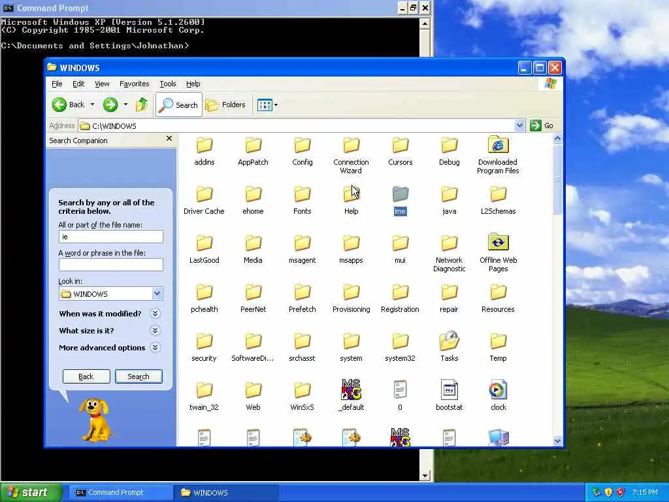
Task: Open the addins folder
Action: [x=204, y=152]
